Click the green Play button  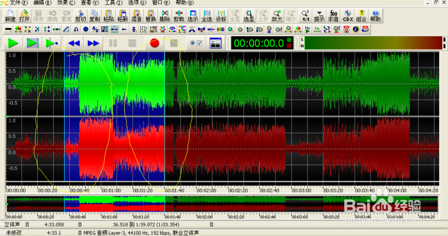point(13,43)
